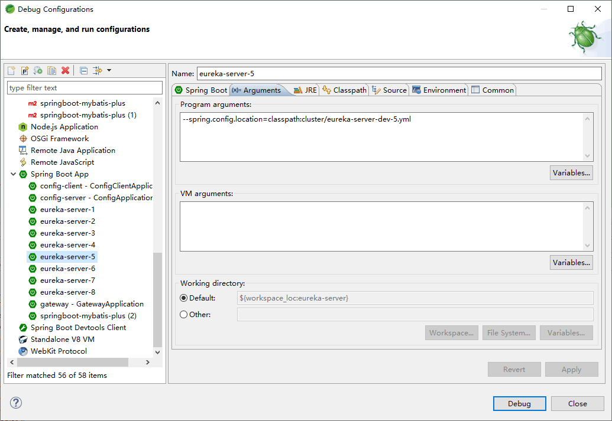Click the configuration list scroll-down arrow
Screen dimensions: 612x421
158,353
